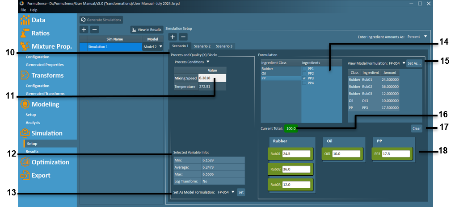Image resolution: width=455 pixels, height=207 pixels.
Task: Uncheck the PP3 ingredient checkbox
Action: point(304,79)
